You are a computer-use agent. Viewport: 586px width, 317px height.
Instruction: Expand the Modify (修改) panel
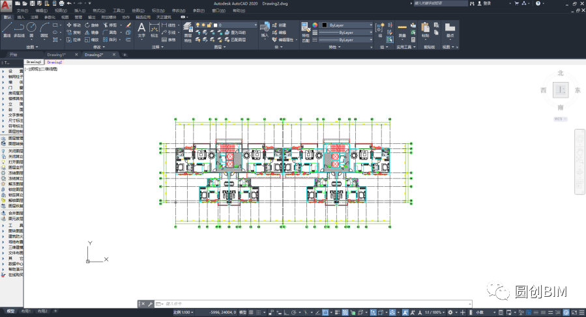click(x=99, y=47)
